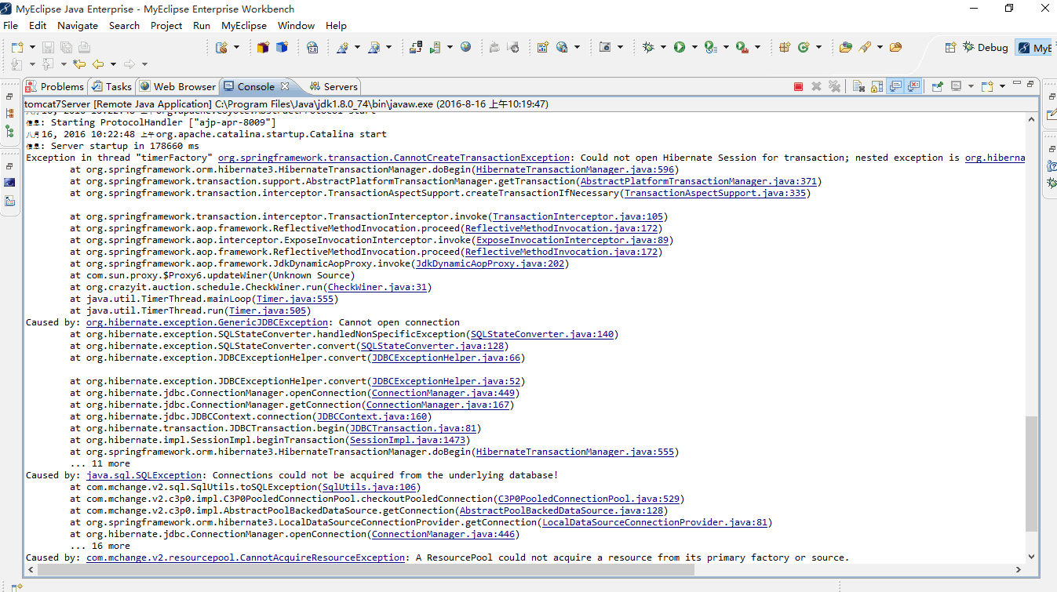This screenshot has height=592, width=1057.
Task: Open the HibernateTransactionManager.java:596 link
Action: tap(574, 169)
